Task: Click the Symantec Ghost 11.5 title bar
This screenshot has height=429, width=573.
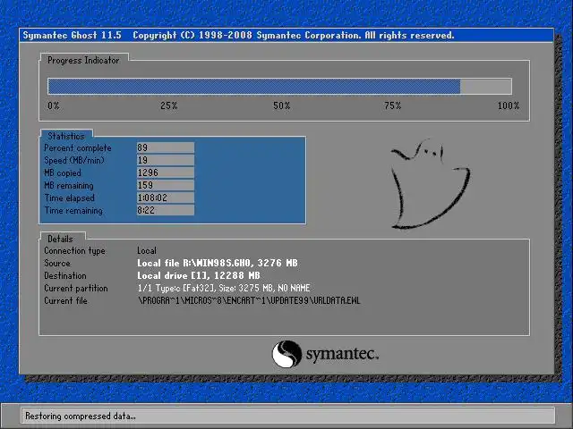Action: 286,36
